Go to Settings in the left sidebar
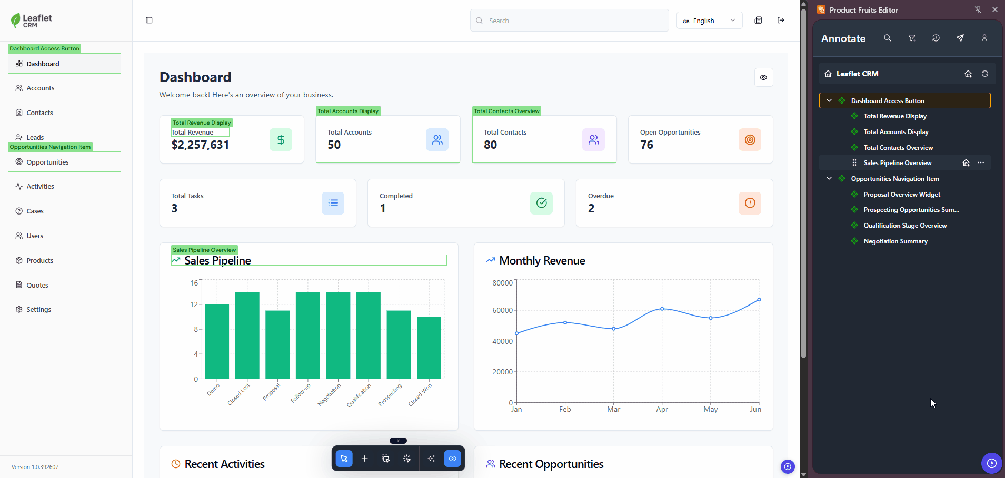The height and width of the screenshot is (478, 1005). [x=38, y=310]
